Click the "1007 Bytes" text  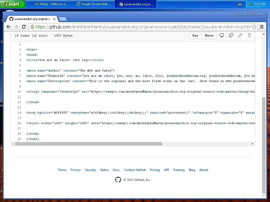click(x=63, y=36)
